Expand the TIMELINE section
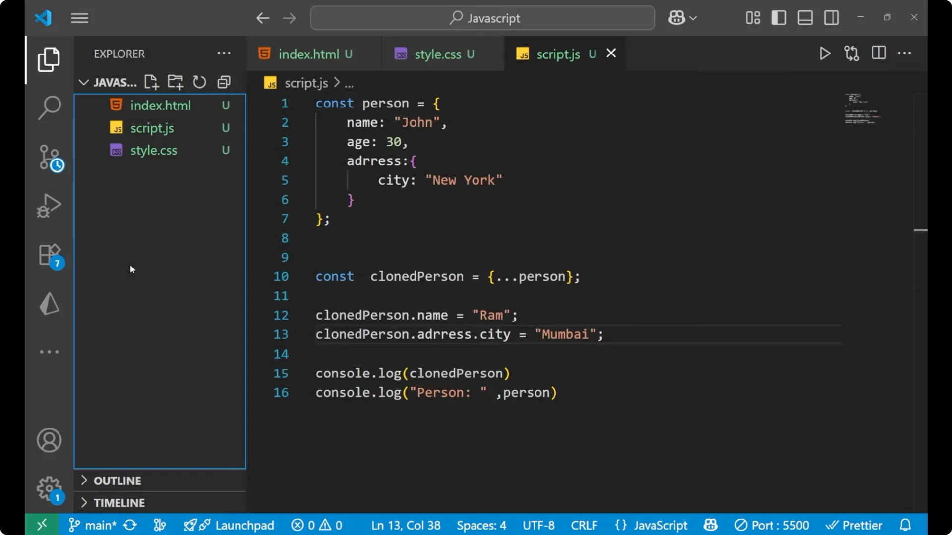 [x=119, y=502]
